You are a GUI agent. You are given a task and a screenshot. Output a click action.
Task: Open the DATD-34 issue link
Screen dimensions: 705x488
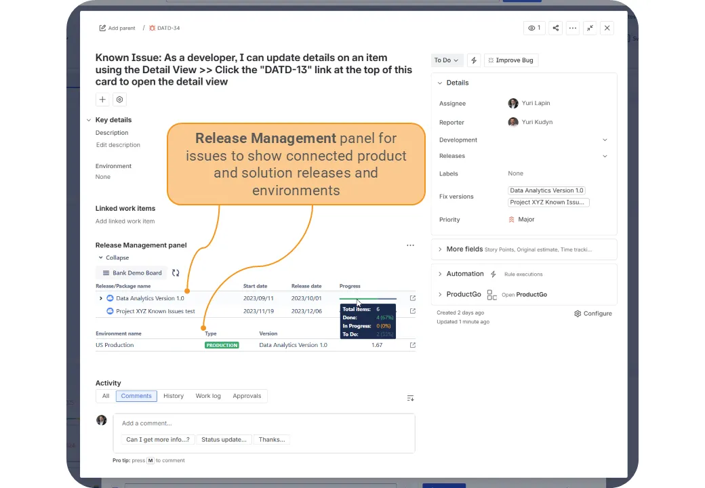coord(167,28)
